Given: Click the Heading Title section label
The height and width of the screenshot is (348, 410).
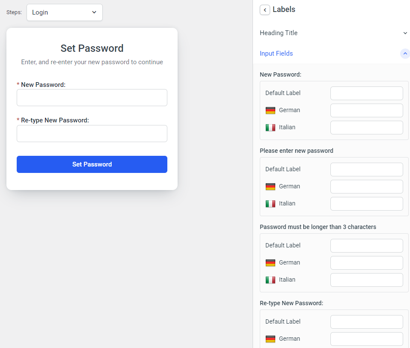Looking at the screenshot, I should click(x=278, y=33).
